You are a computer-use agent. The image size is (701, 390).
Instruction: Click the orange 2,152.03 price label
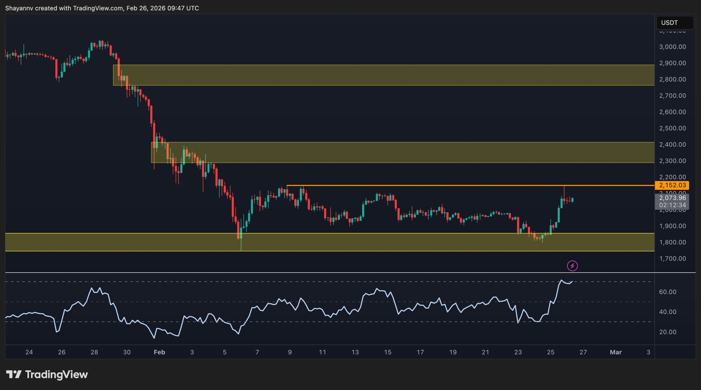click(x=672, y=185)
